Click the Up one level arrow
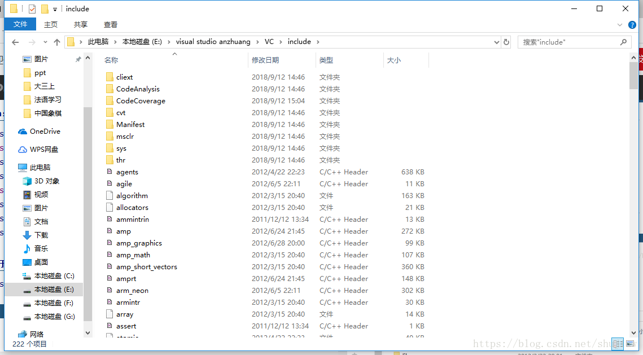This screenshot has height=355, width=643. 57,42
